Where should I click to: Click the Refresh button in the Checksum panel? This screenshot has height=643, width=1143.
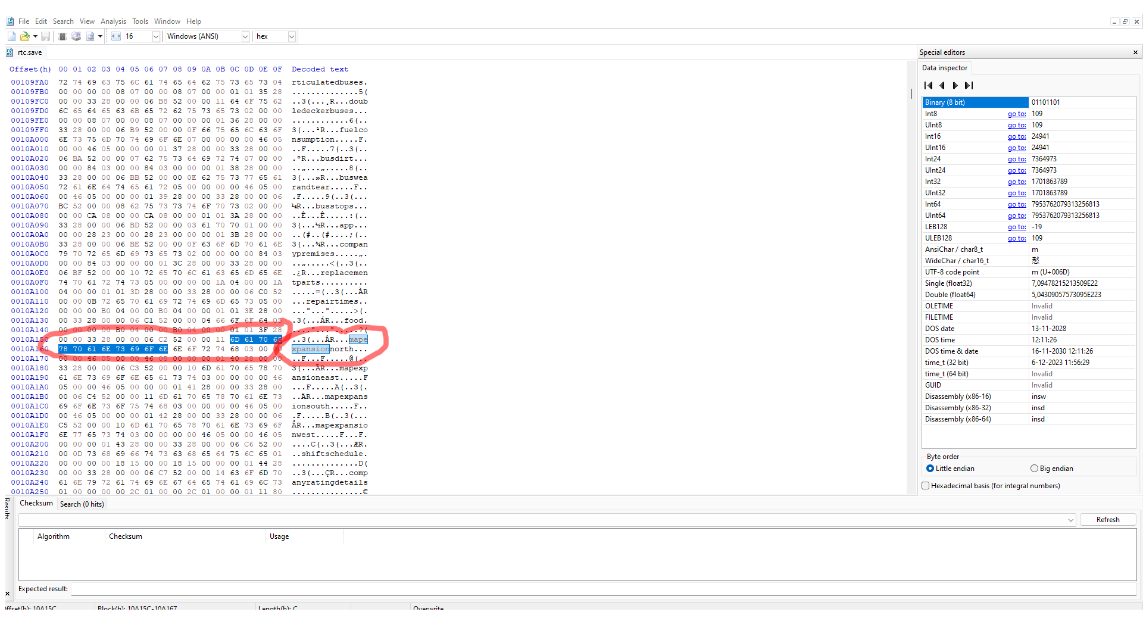point(1107,520)
